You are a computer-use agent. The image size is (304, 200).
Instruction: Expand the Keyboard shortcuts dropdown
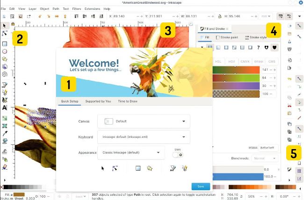click(144, 137)
